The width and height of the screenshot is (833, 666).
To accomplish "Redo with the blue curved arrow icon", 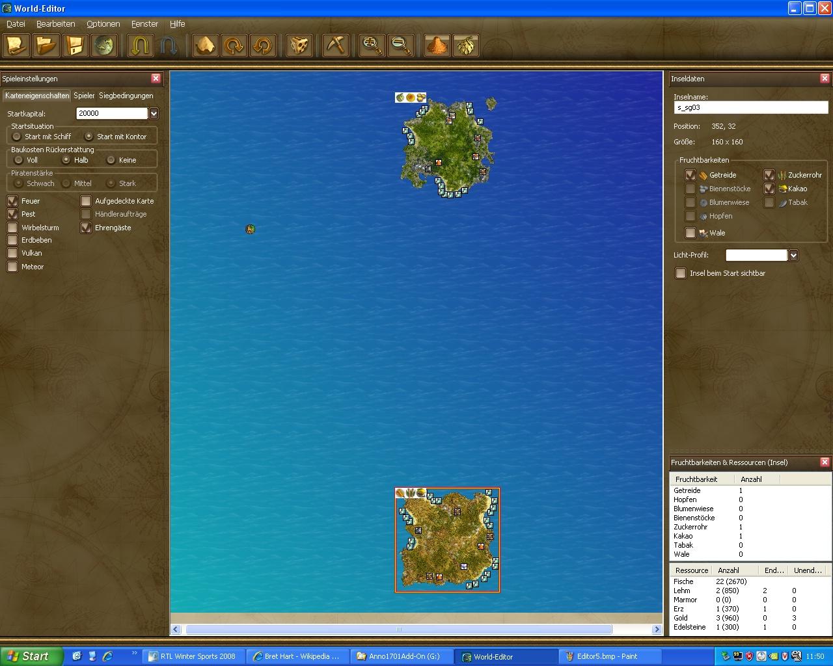I will tap(168, 46).
